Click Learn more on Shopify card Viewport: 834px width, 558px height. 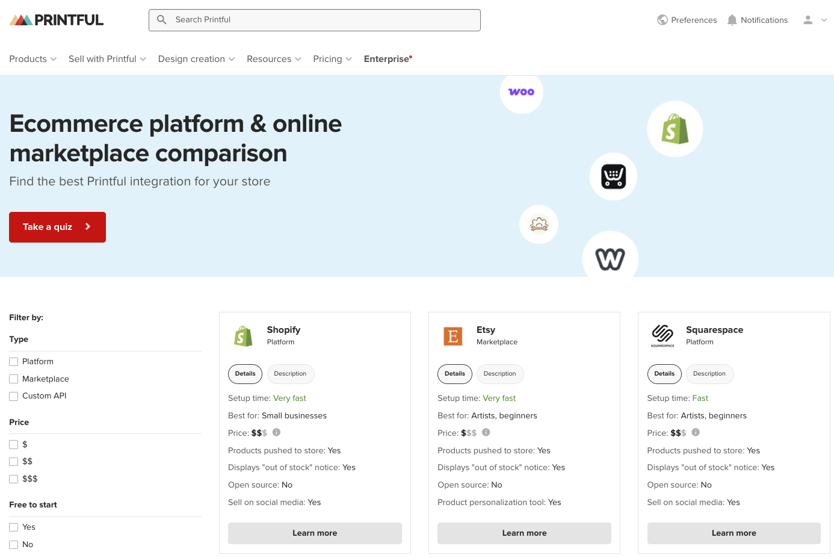[x=315, y=533]
